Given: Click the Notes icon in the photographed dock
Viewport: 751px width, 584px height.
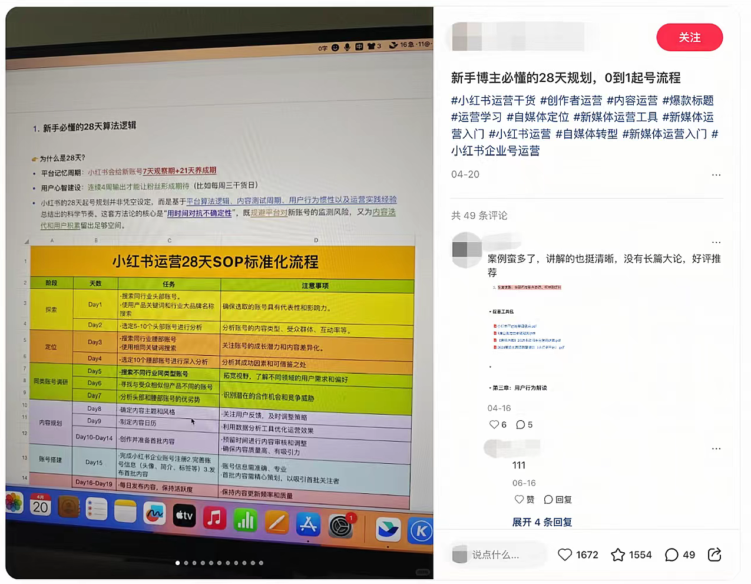Looking at the screenshot, I should click(x=125, y=511).
